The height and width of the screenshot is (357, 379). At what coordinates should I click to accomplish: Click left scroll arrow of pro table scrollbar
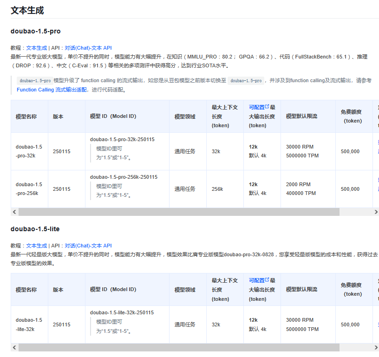pyautogui.click(x=14, y=212)
